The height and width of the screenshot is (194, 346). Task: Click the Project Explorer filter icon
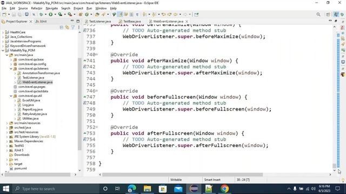click(x=73, y=27)
